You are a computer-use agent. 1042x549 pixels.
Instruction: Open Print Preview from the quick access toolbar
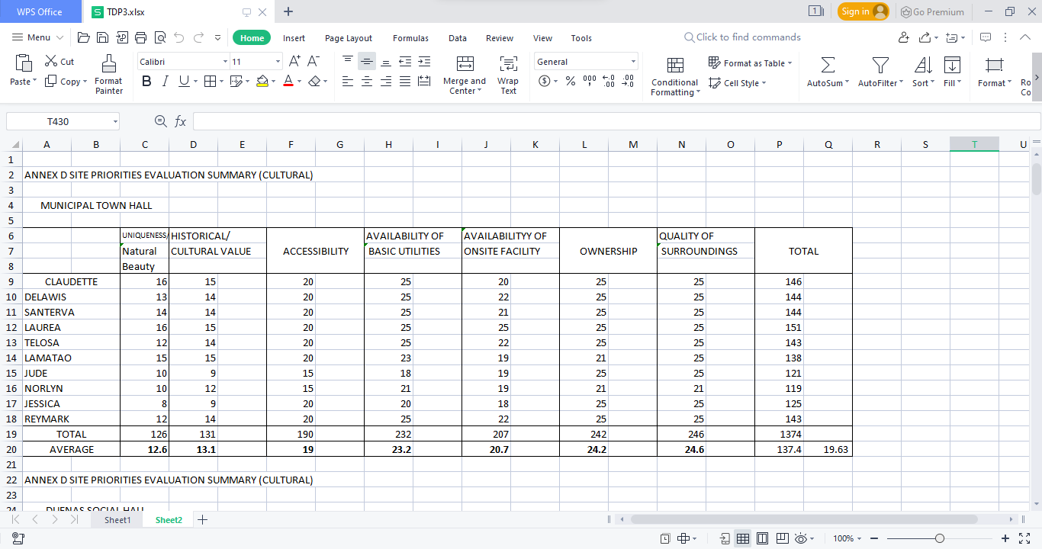(160, 37)
